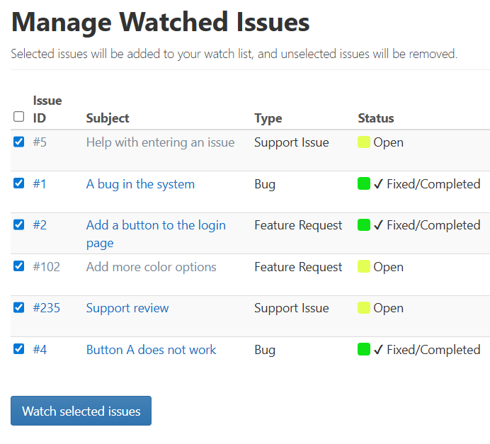Open 'Add a button to the login page'
This screenshot has height=444, width=490.
pyautogui.click(x=156, y=225)
